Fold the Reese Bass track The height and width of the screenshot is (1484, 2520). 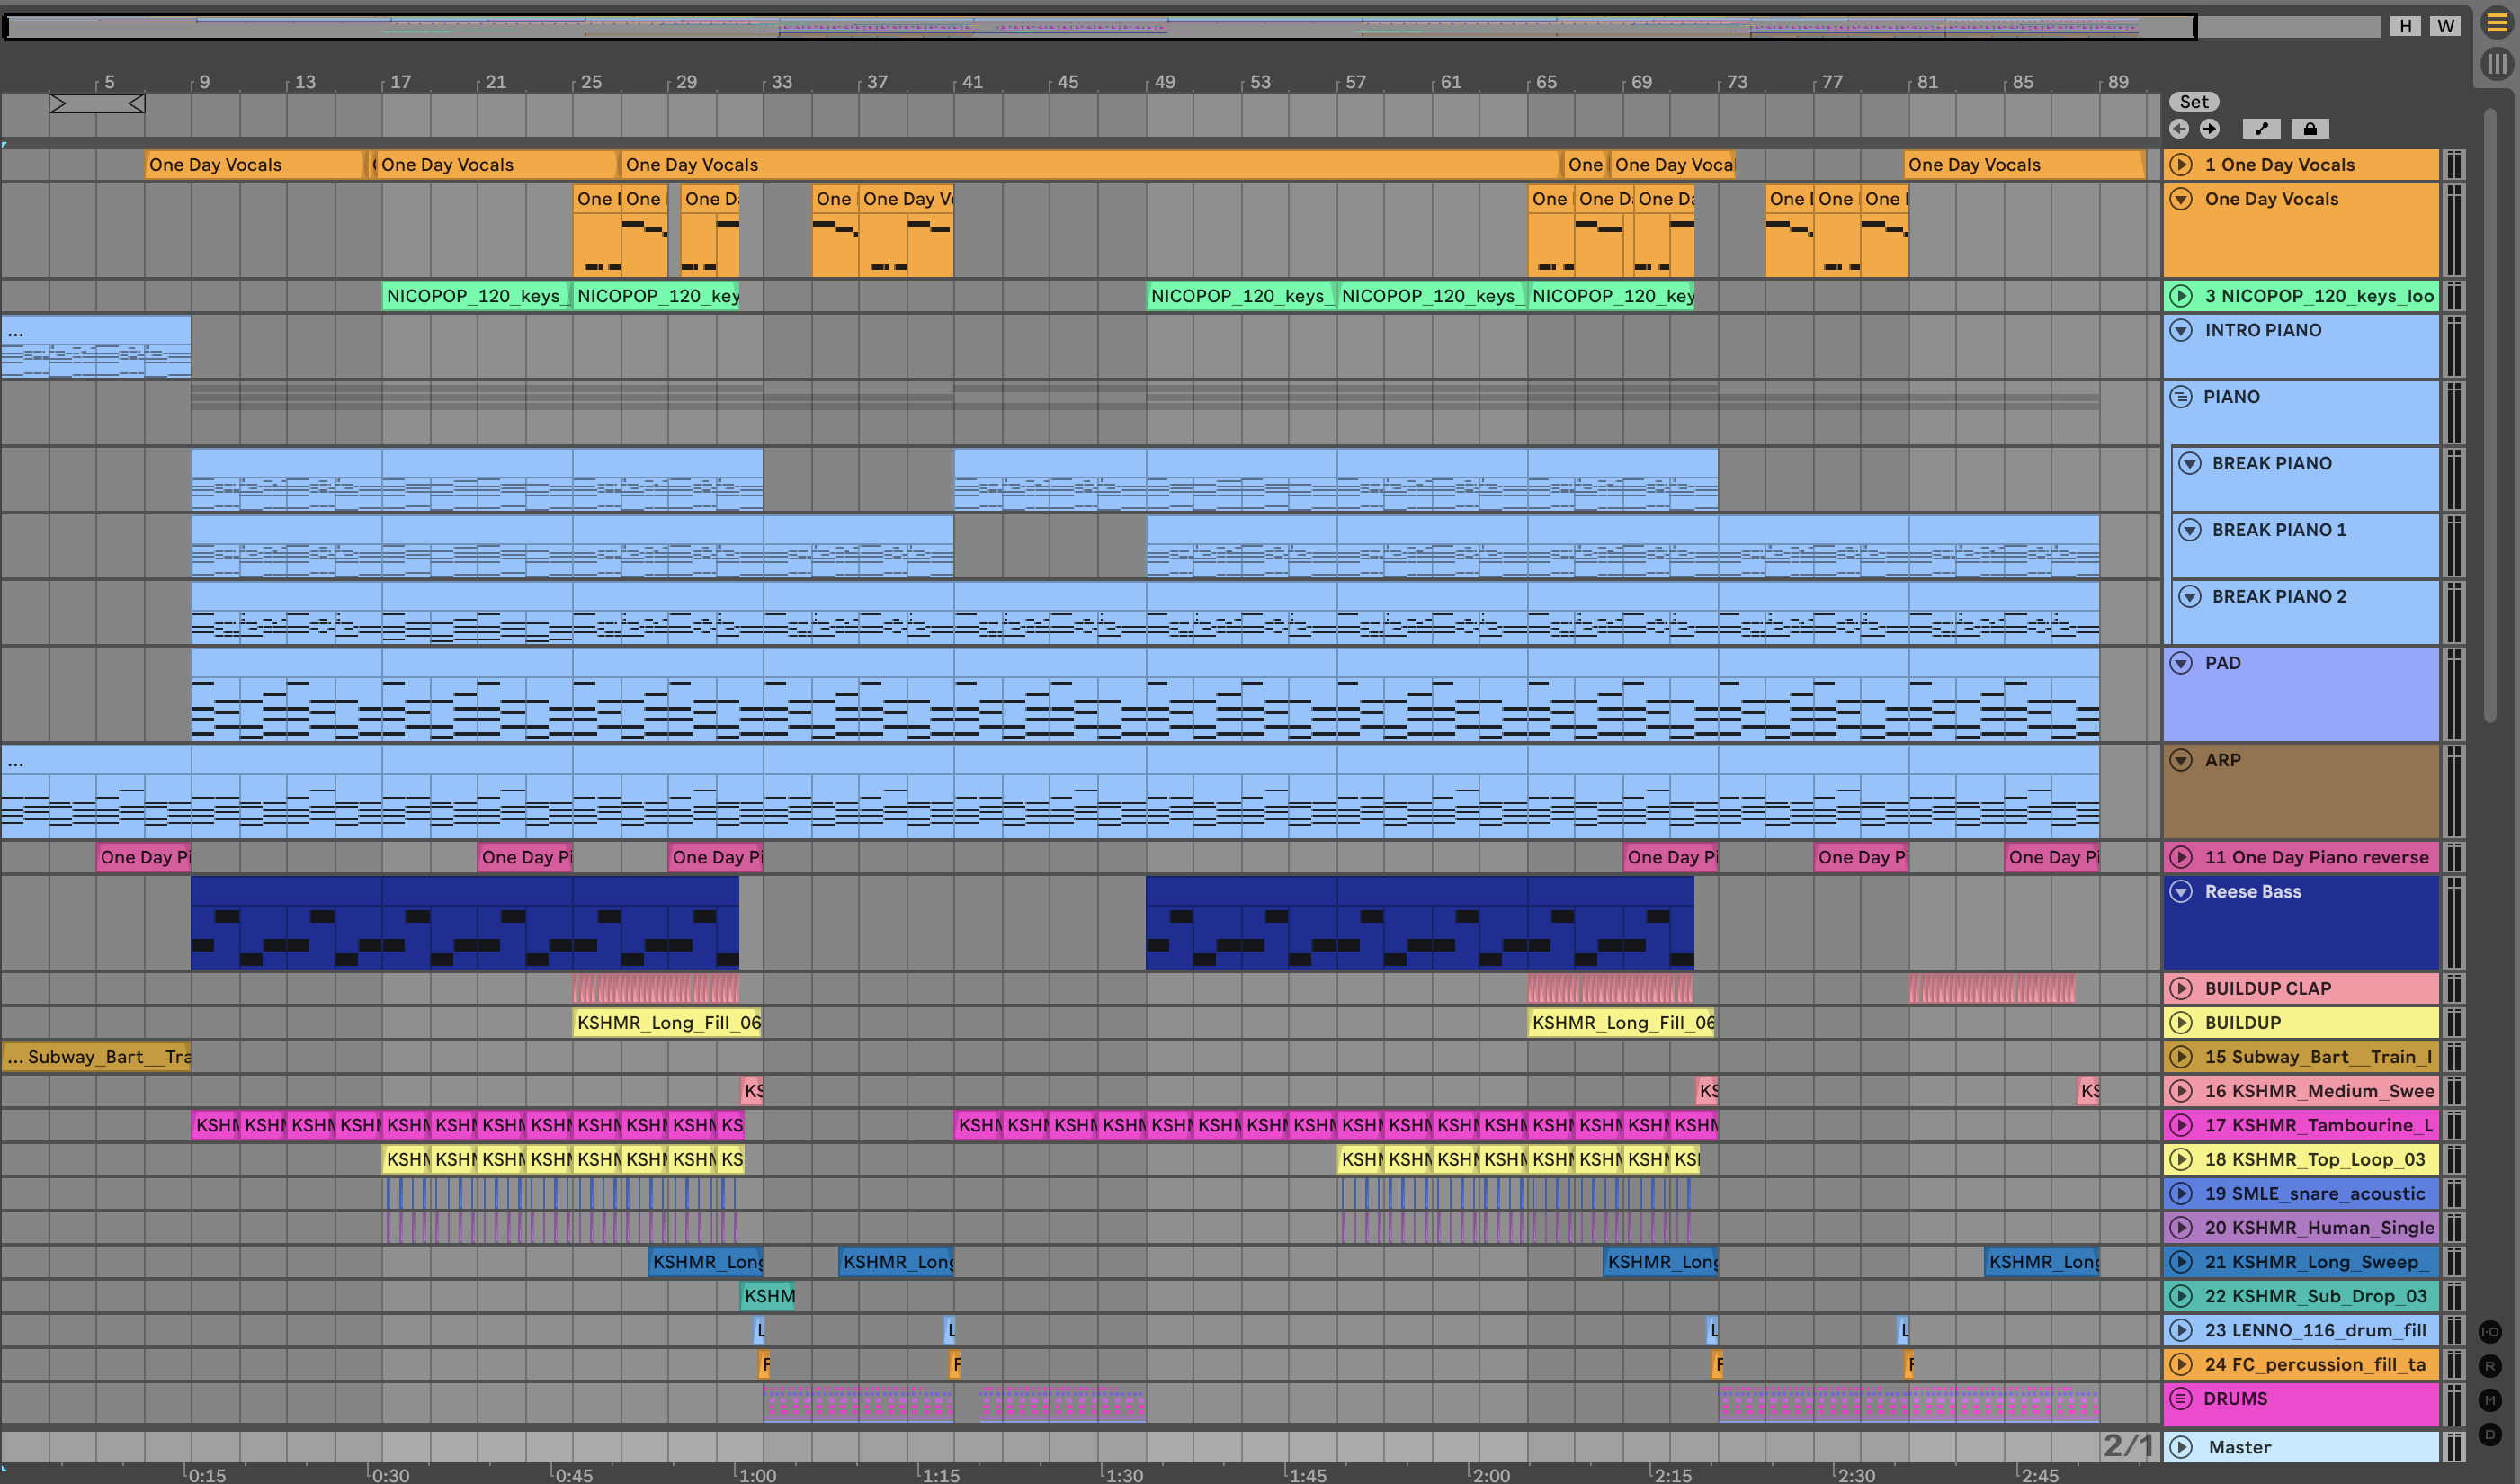(2181, 892)
